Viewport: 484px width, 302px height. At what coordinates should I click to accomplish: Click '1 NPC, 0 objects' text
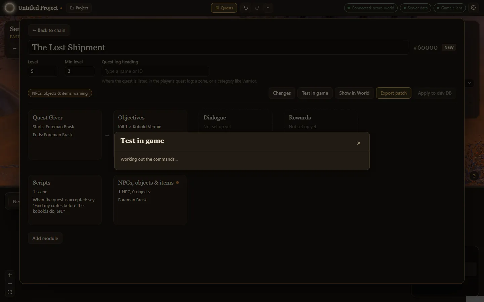(134, 192)
